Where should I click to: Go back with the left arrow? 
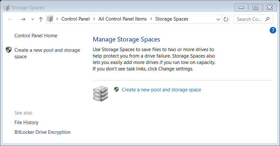(x=11, y=19)
